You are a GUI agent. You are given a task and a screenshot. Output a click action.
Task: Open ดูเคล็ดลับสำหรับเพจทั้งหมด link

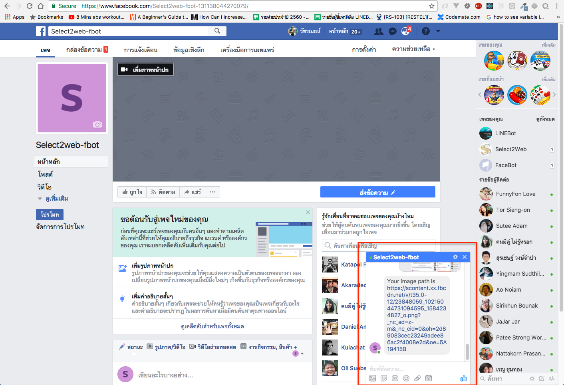[x=212, y=326]
